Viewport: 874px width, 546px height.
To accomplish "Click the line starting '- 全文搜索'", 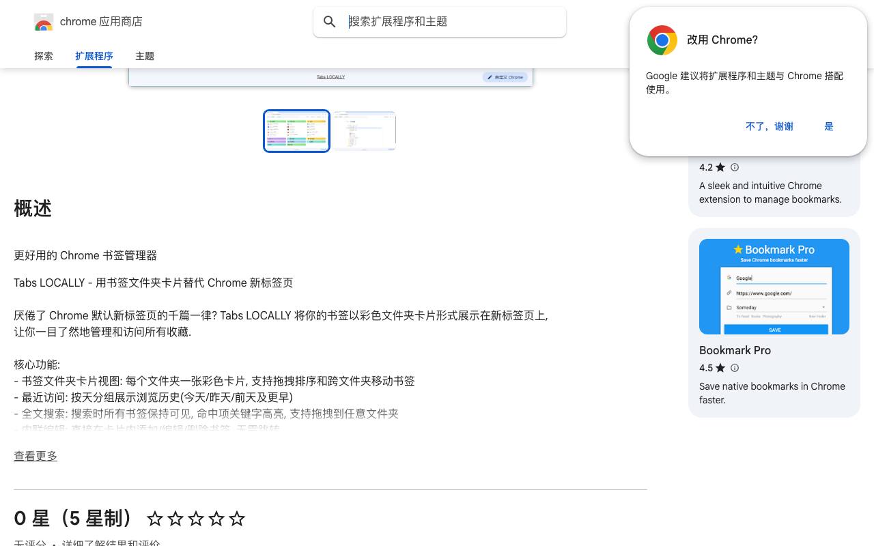I will 206,414.
